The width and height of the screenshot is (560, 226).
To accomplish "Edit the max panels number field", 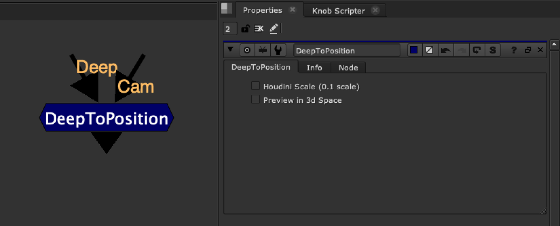I will 230,29.
